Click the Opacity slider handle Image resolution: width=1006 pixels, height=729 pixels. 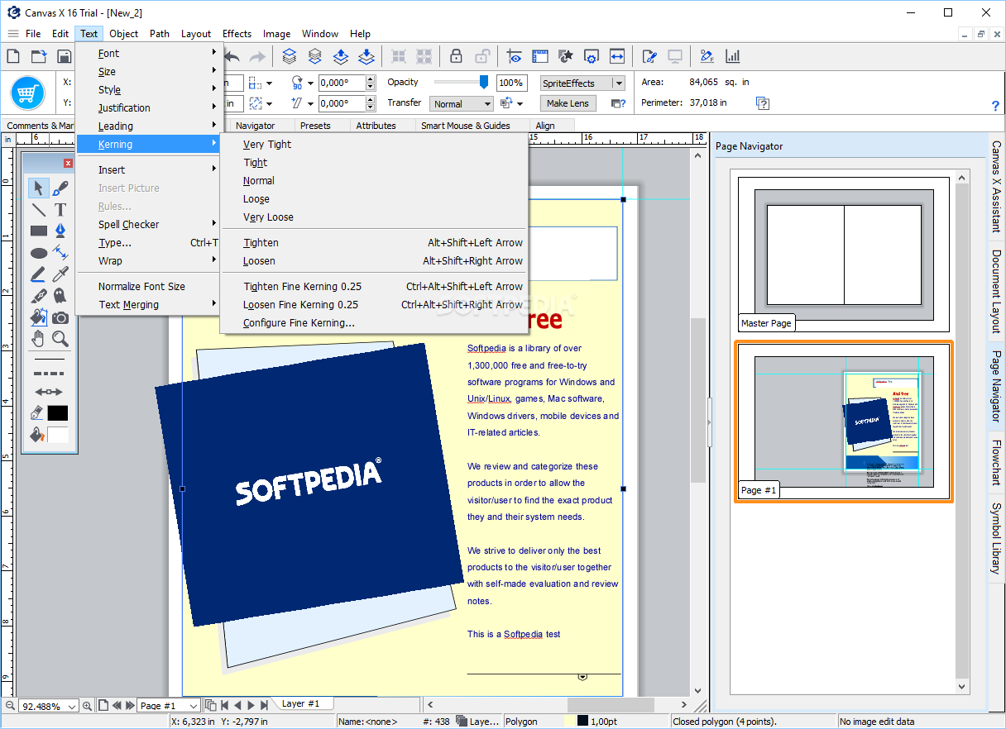coord(484,82)
